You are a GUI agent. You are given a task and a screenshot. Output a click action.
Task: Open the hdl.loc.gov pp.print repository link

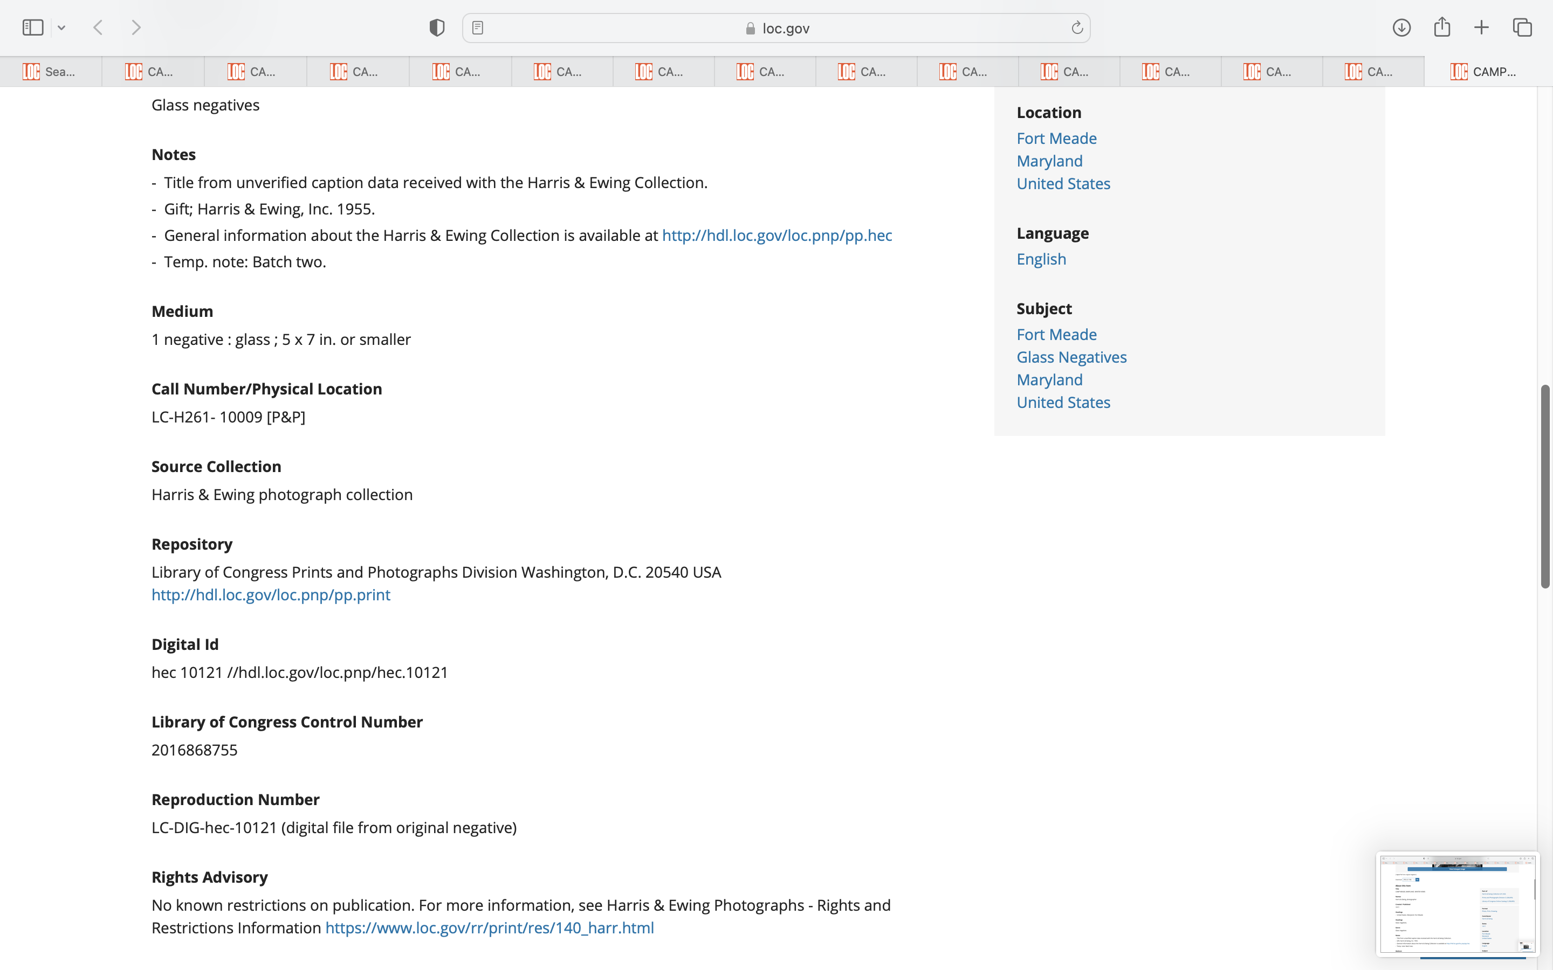tap(270, 595)
